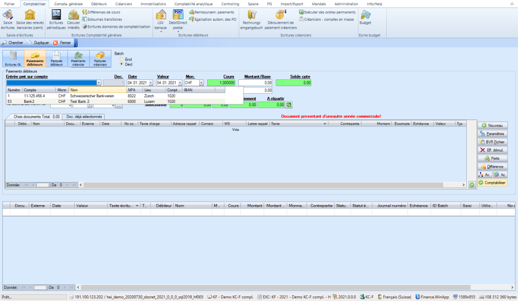Switch to Paiements créancier entry mode

[78, 59]
